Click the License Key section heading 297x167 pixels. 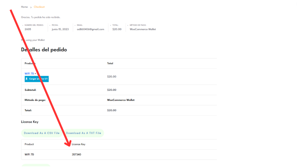pyautogui.click(x=30, y=122)
